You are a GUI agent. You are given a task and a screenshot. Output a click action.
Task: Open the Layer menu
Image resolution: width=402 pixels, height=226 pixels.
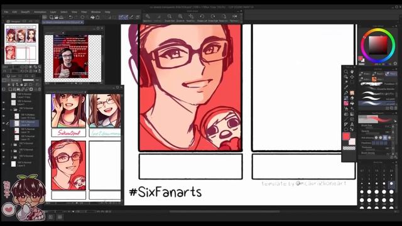click(x=53, y=12)
